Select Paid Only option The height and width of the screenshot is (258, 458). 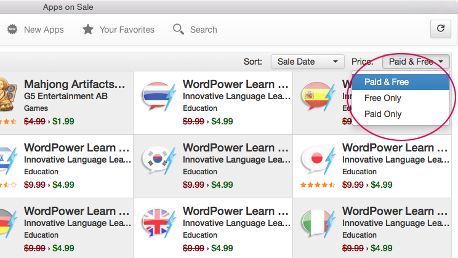[x=401, y=114]
